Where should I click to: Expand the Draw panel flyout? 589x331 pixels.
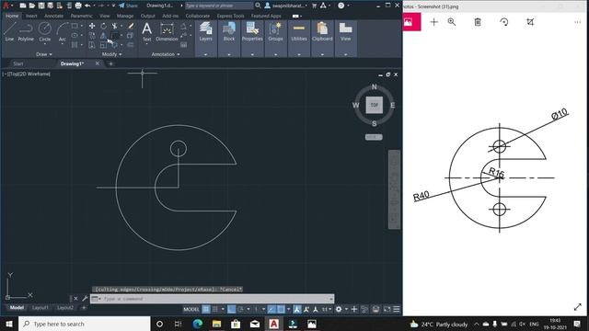tap(44, 54)
